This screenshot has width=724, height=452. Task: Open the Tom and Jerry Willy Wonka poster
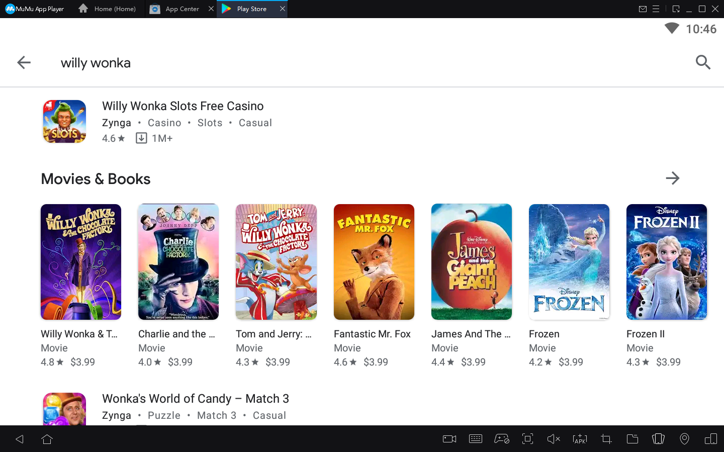276,262
